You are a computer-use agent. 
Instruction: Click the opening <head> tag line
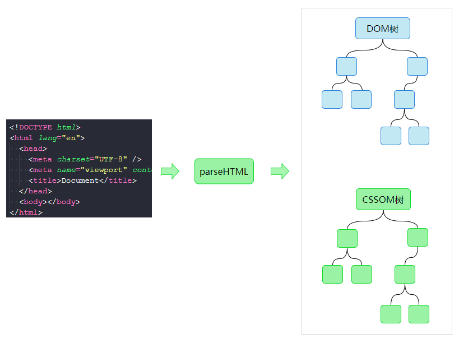33,149
